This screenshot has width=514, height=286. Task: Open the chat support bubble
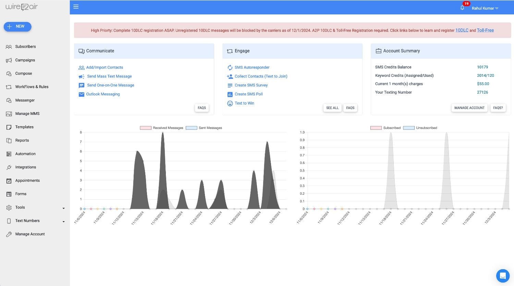click(503, 275)
